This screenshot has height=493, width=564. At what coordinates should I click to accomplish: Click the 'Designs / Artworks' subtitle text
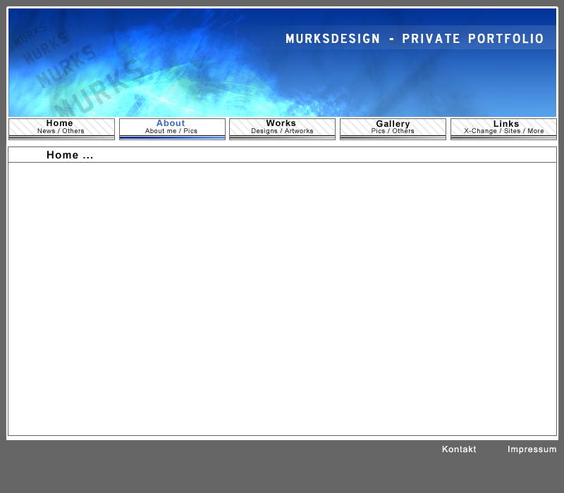(282, 131)
